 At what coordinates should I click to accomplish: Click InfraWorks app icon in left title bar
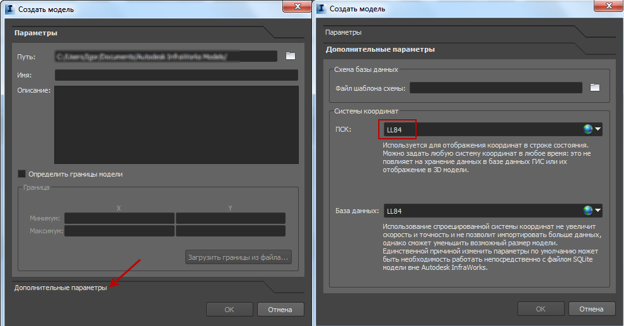tap(10, 9)
